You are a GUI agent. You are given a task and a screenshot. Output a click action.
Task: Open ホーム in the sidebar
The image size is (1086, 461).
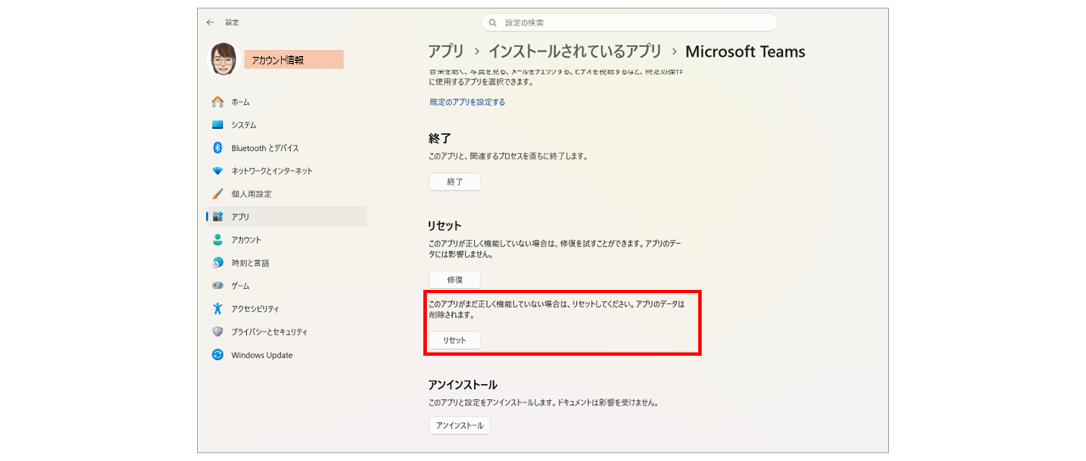241,102
